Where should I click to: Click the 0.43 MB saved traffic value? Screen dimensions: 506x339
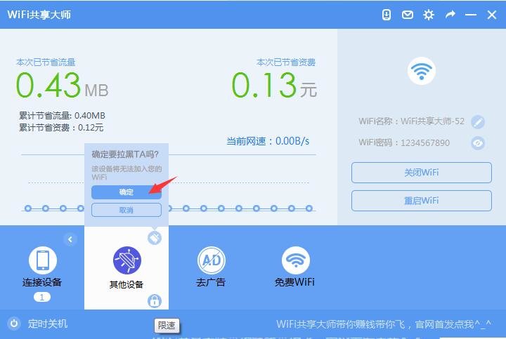[62, 85]
